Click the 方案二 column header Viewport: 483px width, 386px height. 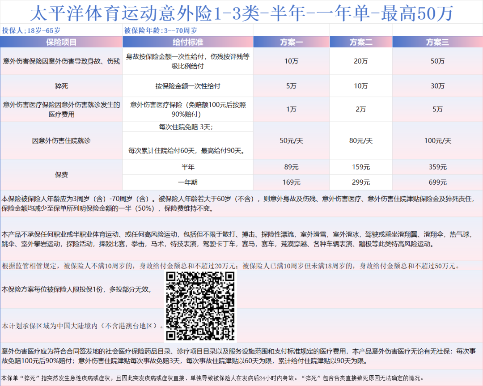(361, 42)
